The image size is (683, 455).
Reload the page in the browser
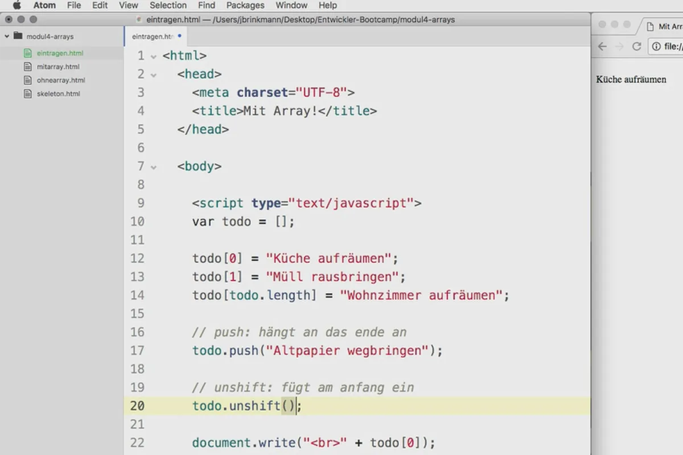pyautogui.click(x=636, y=47)
